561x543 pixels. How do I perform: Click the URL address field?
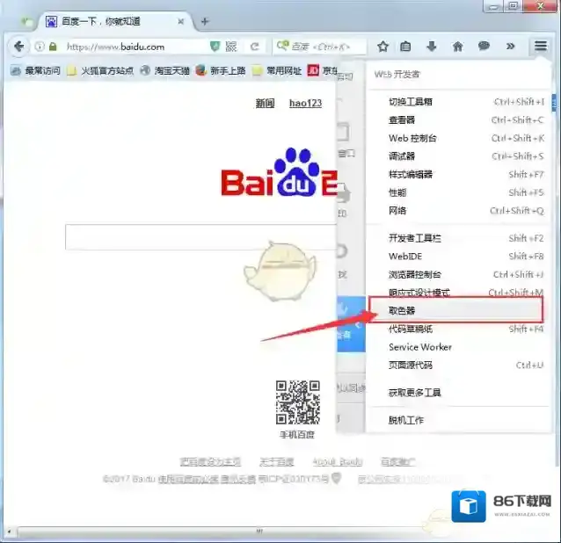point(136,47)
